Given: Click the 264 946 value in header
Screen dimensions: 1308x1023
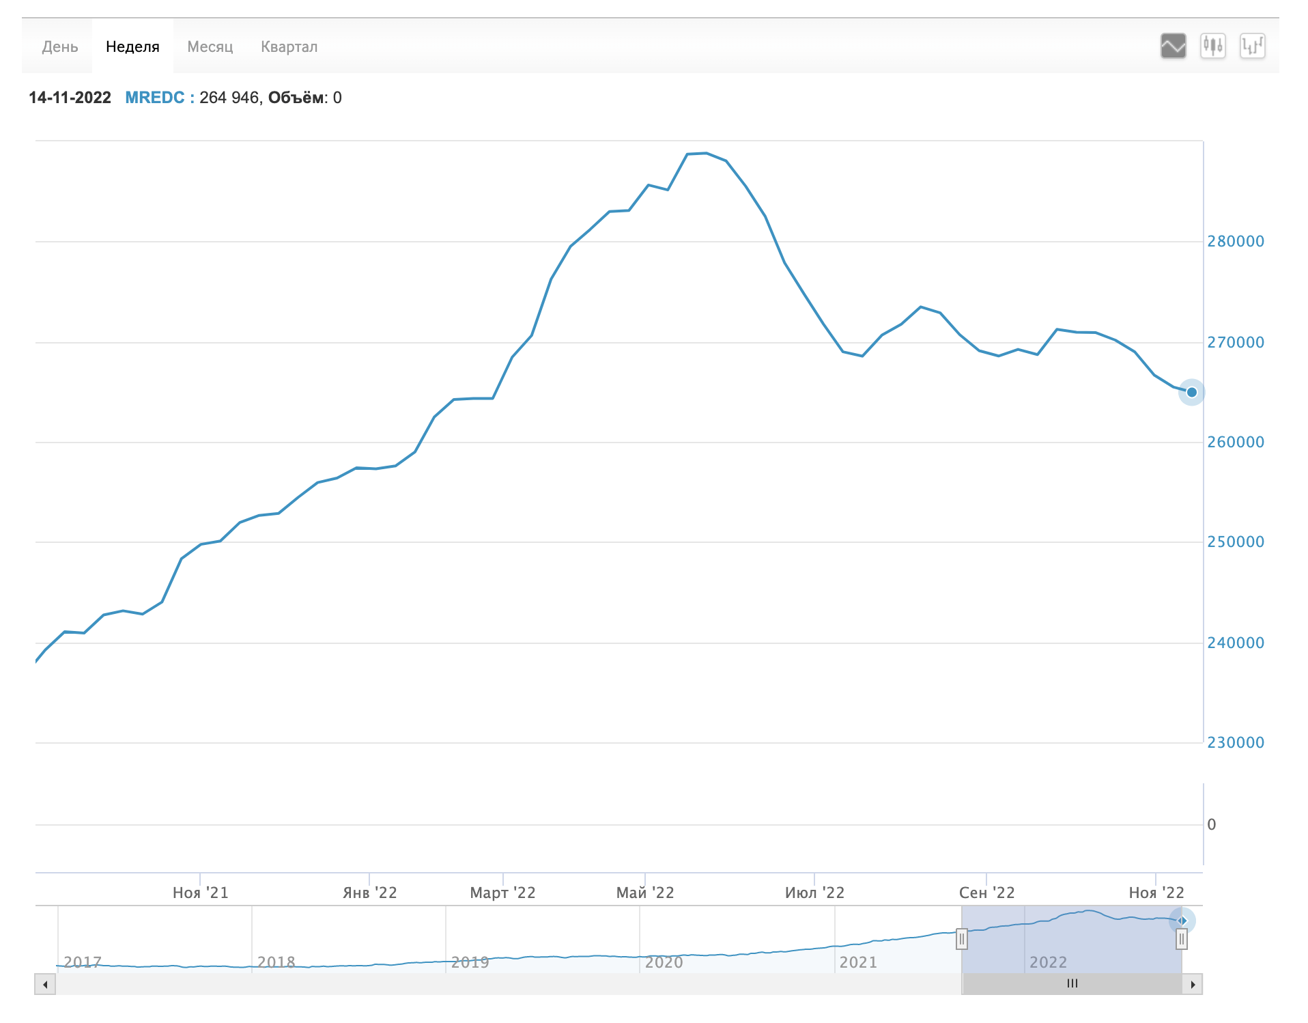Looking at the screenshot, I should pos(229,98).
